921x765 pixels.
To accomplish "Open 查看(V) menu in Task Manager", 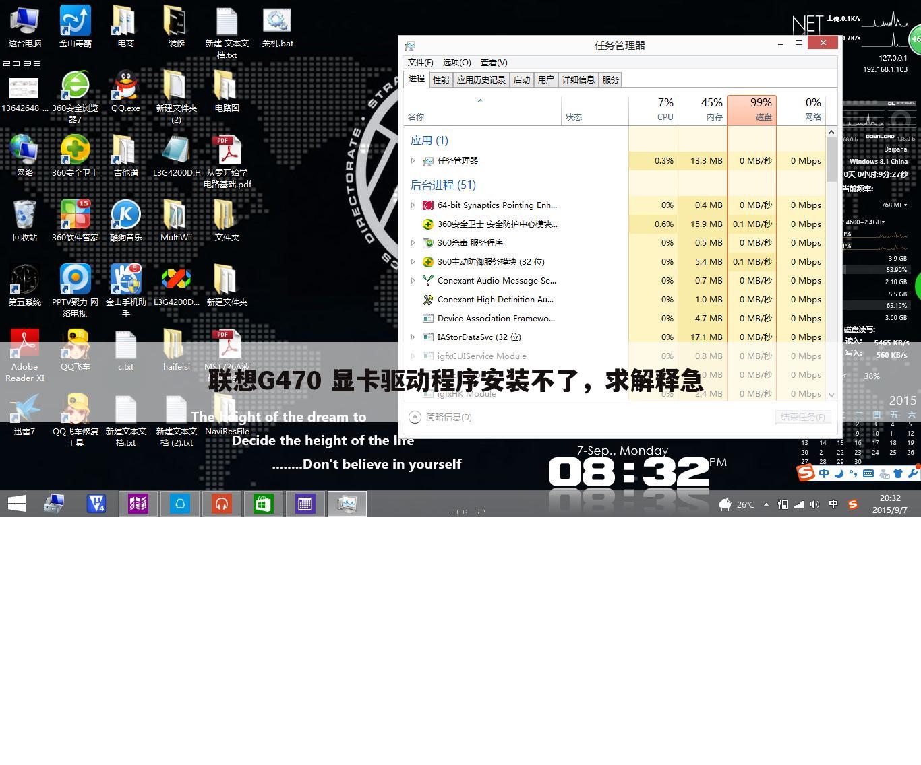I will coord(494,62).
